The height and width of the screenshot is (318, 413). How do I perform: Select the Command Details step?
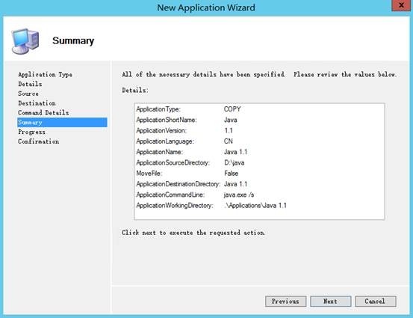(x=43, y=113)
